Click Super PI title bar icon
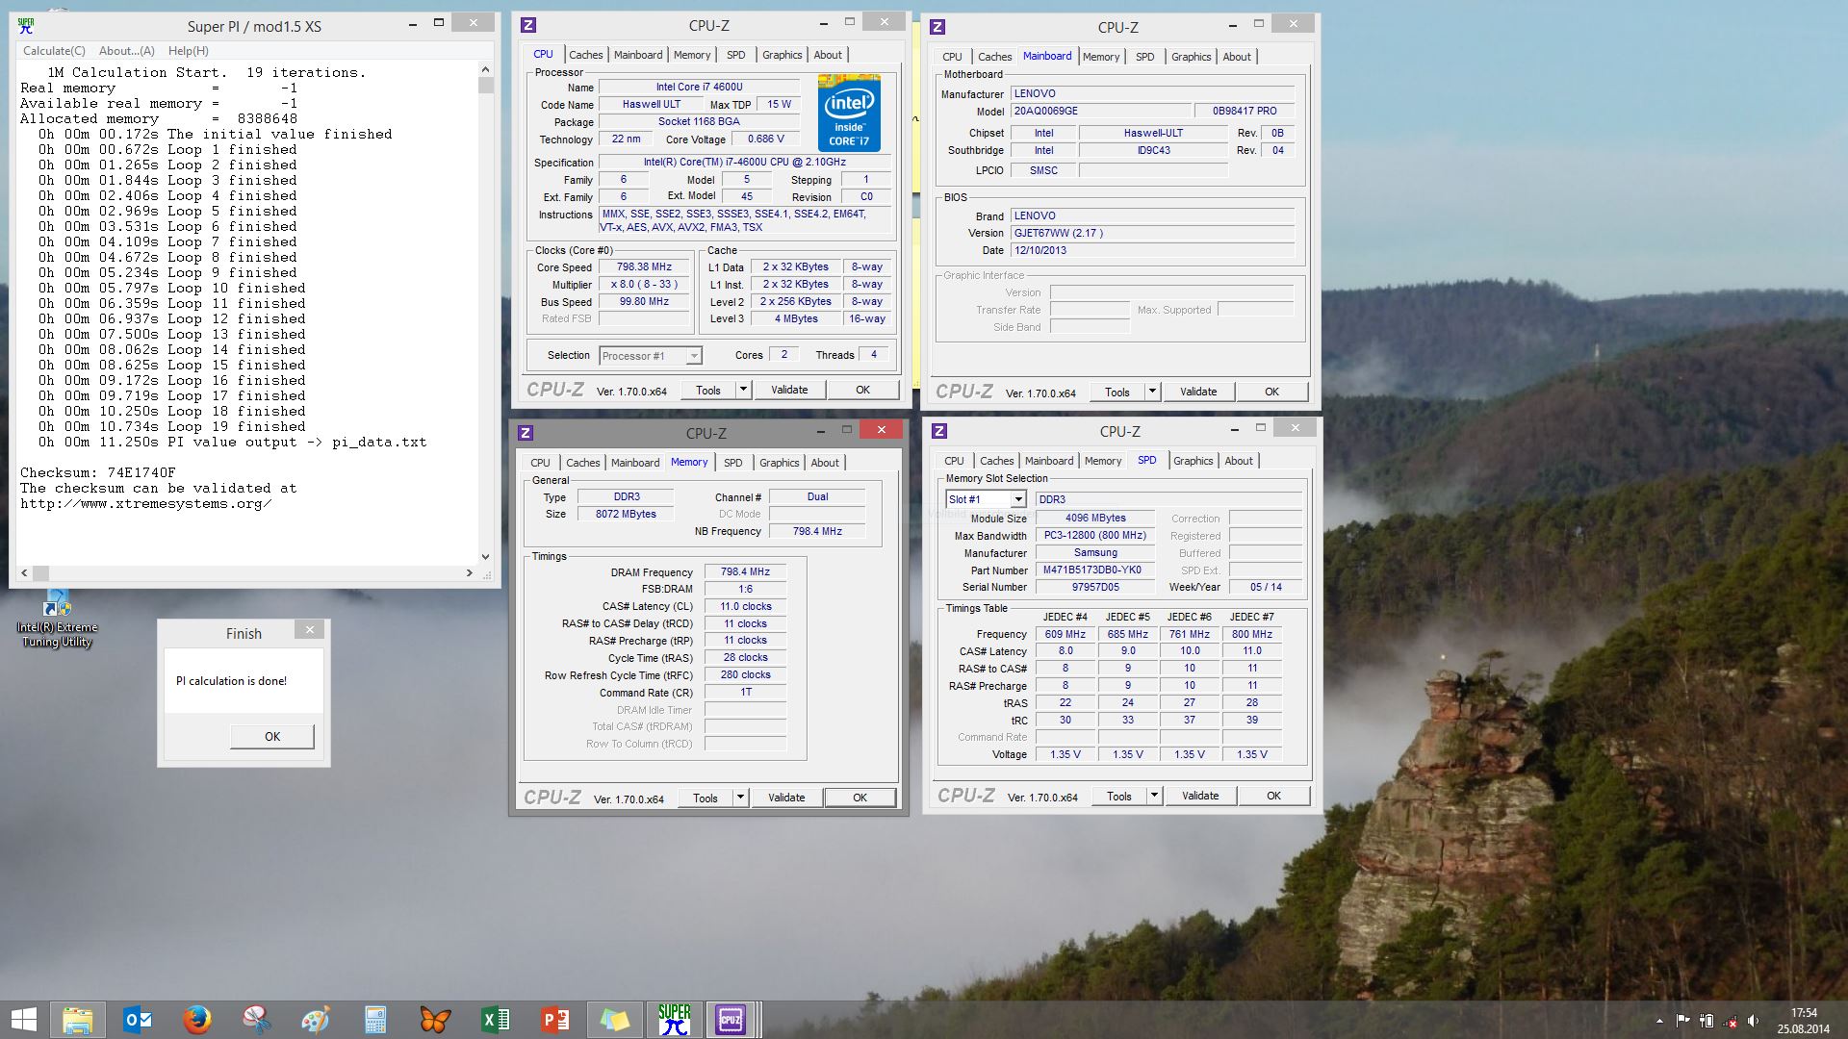Viewport: 1848px width, 1039px height. (x=26, y=26)
